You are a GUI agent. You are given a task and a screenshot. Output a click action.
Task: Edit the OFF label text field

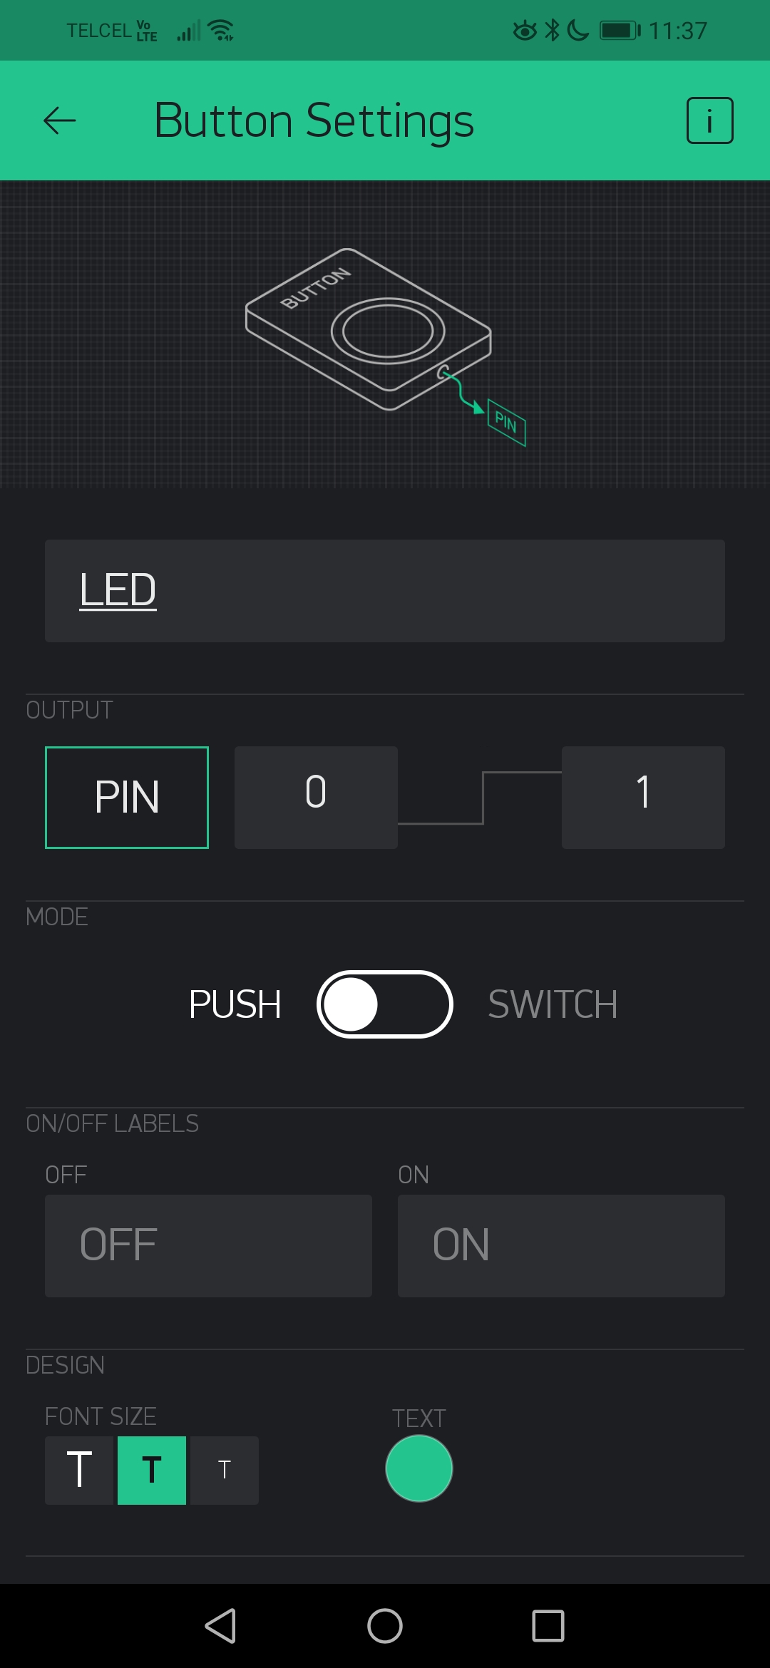tap(208, 1245)
